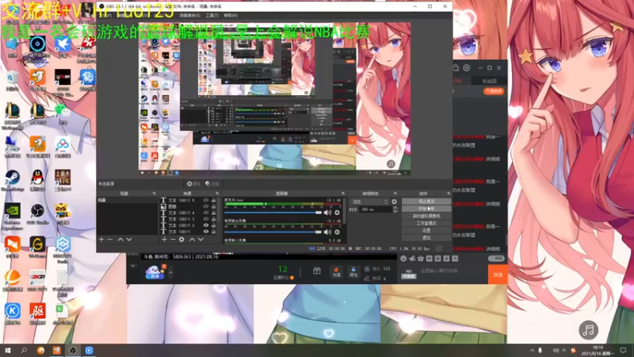Move scene up with arrow icon
The width and height of the screenshot is (634, 357).
pyautogui.click(x=120, y=240)
